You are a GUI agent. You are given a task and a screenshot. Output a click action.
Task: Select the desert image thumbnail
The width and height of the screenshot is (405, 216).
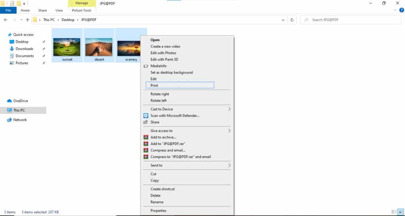pyautogui.click(x=99, y=47)
